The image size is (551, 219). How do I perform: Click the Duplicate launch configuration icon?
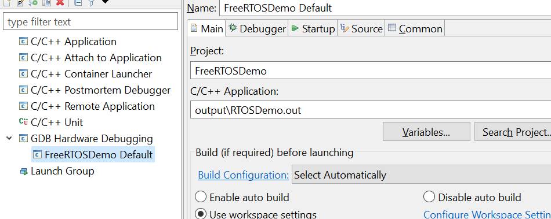pos(46,2)
